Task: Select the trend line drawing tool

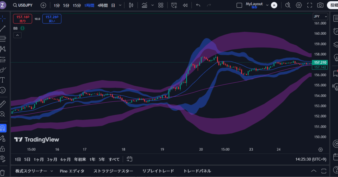Action: click(x=3, y=29)
